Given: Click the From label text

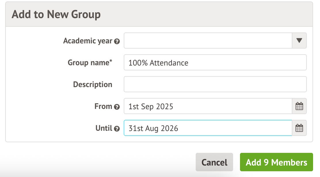Looking at the screenshot, I should pos(103,106).
